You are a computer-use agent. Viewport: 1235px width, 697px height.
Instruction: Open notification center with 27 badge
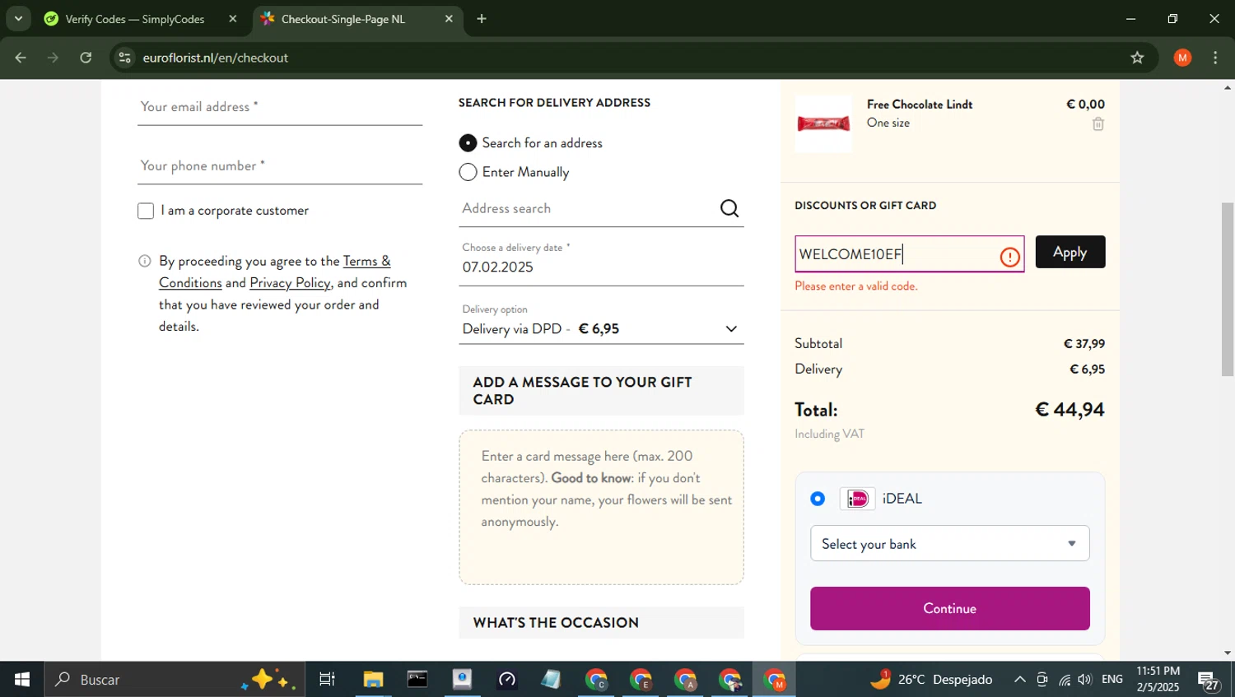click(1209, 681)
